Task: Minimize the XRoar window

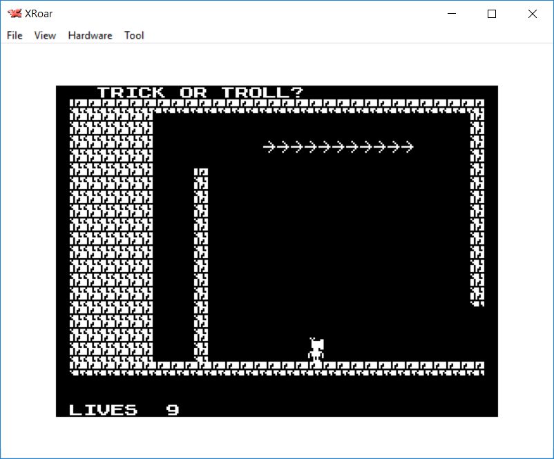Action: [x=452, y=14]
